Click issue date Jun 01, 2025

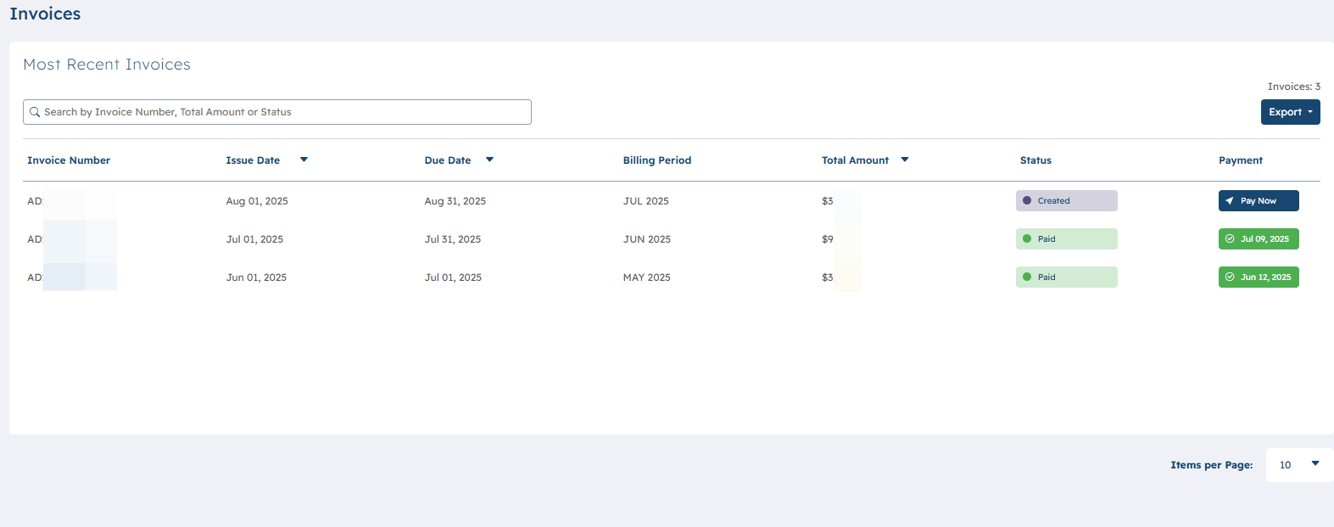(256, 278)
